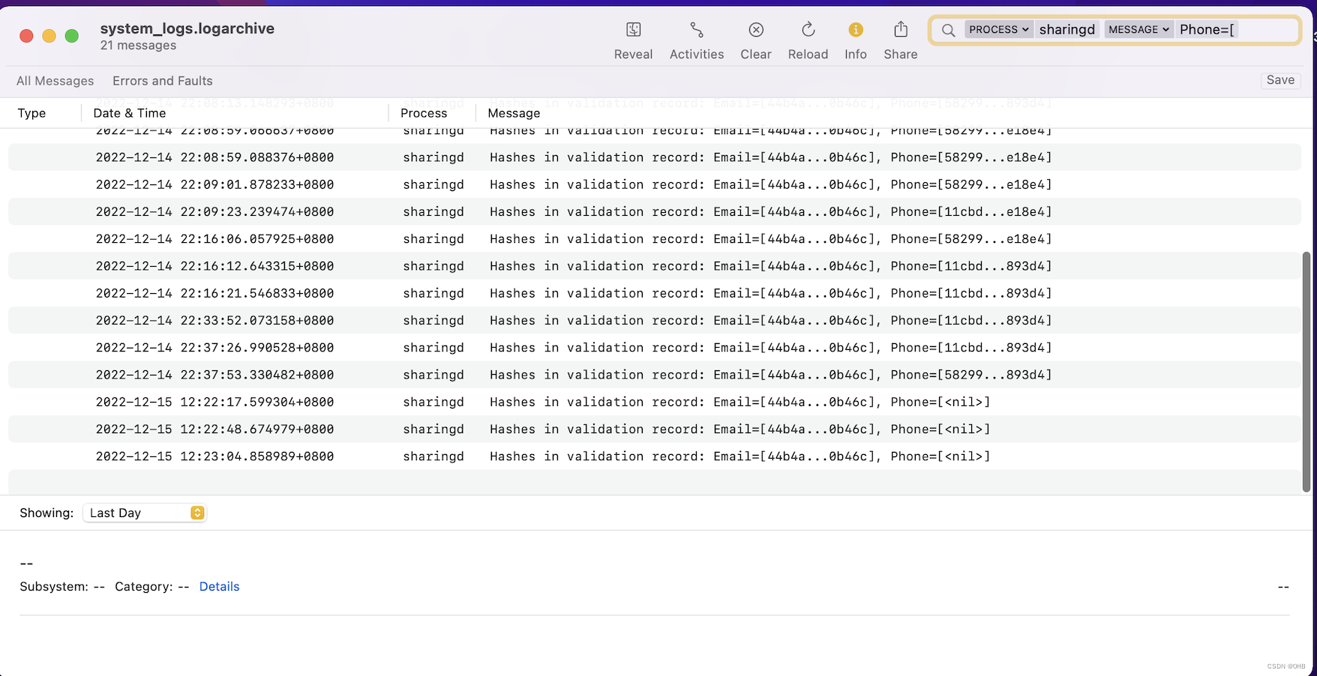Select the log row at 12:22:48.674979
Screen dimensions: 1317x676
[654, 429]
